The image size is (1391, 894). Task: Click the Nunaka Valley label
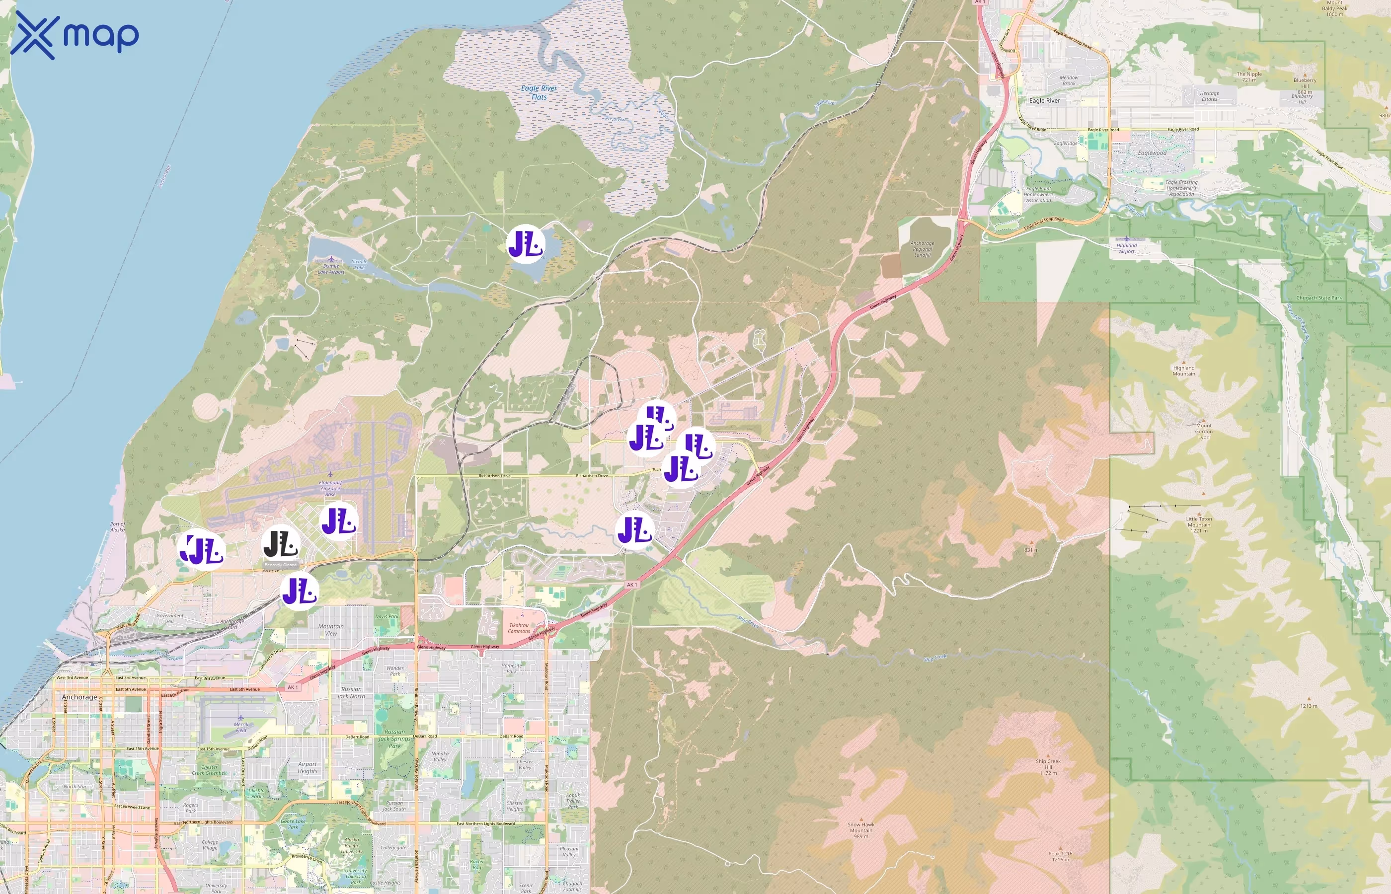440,756
